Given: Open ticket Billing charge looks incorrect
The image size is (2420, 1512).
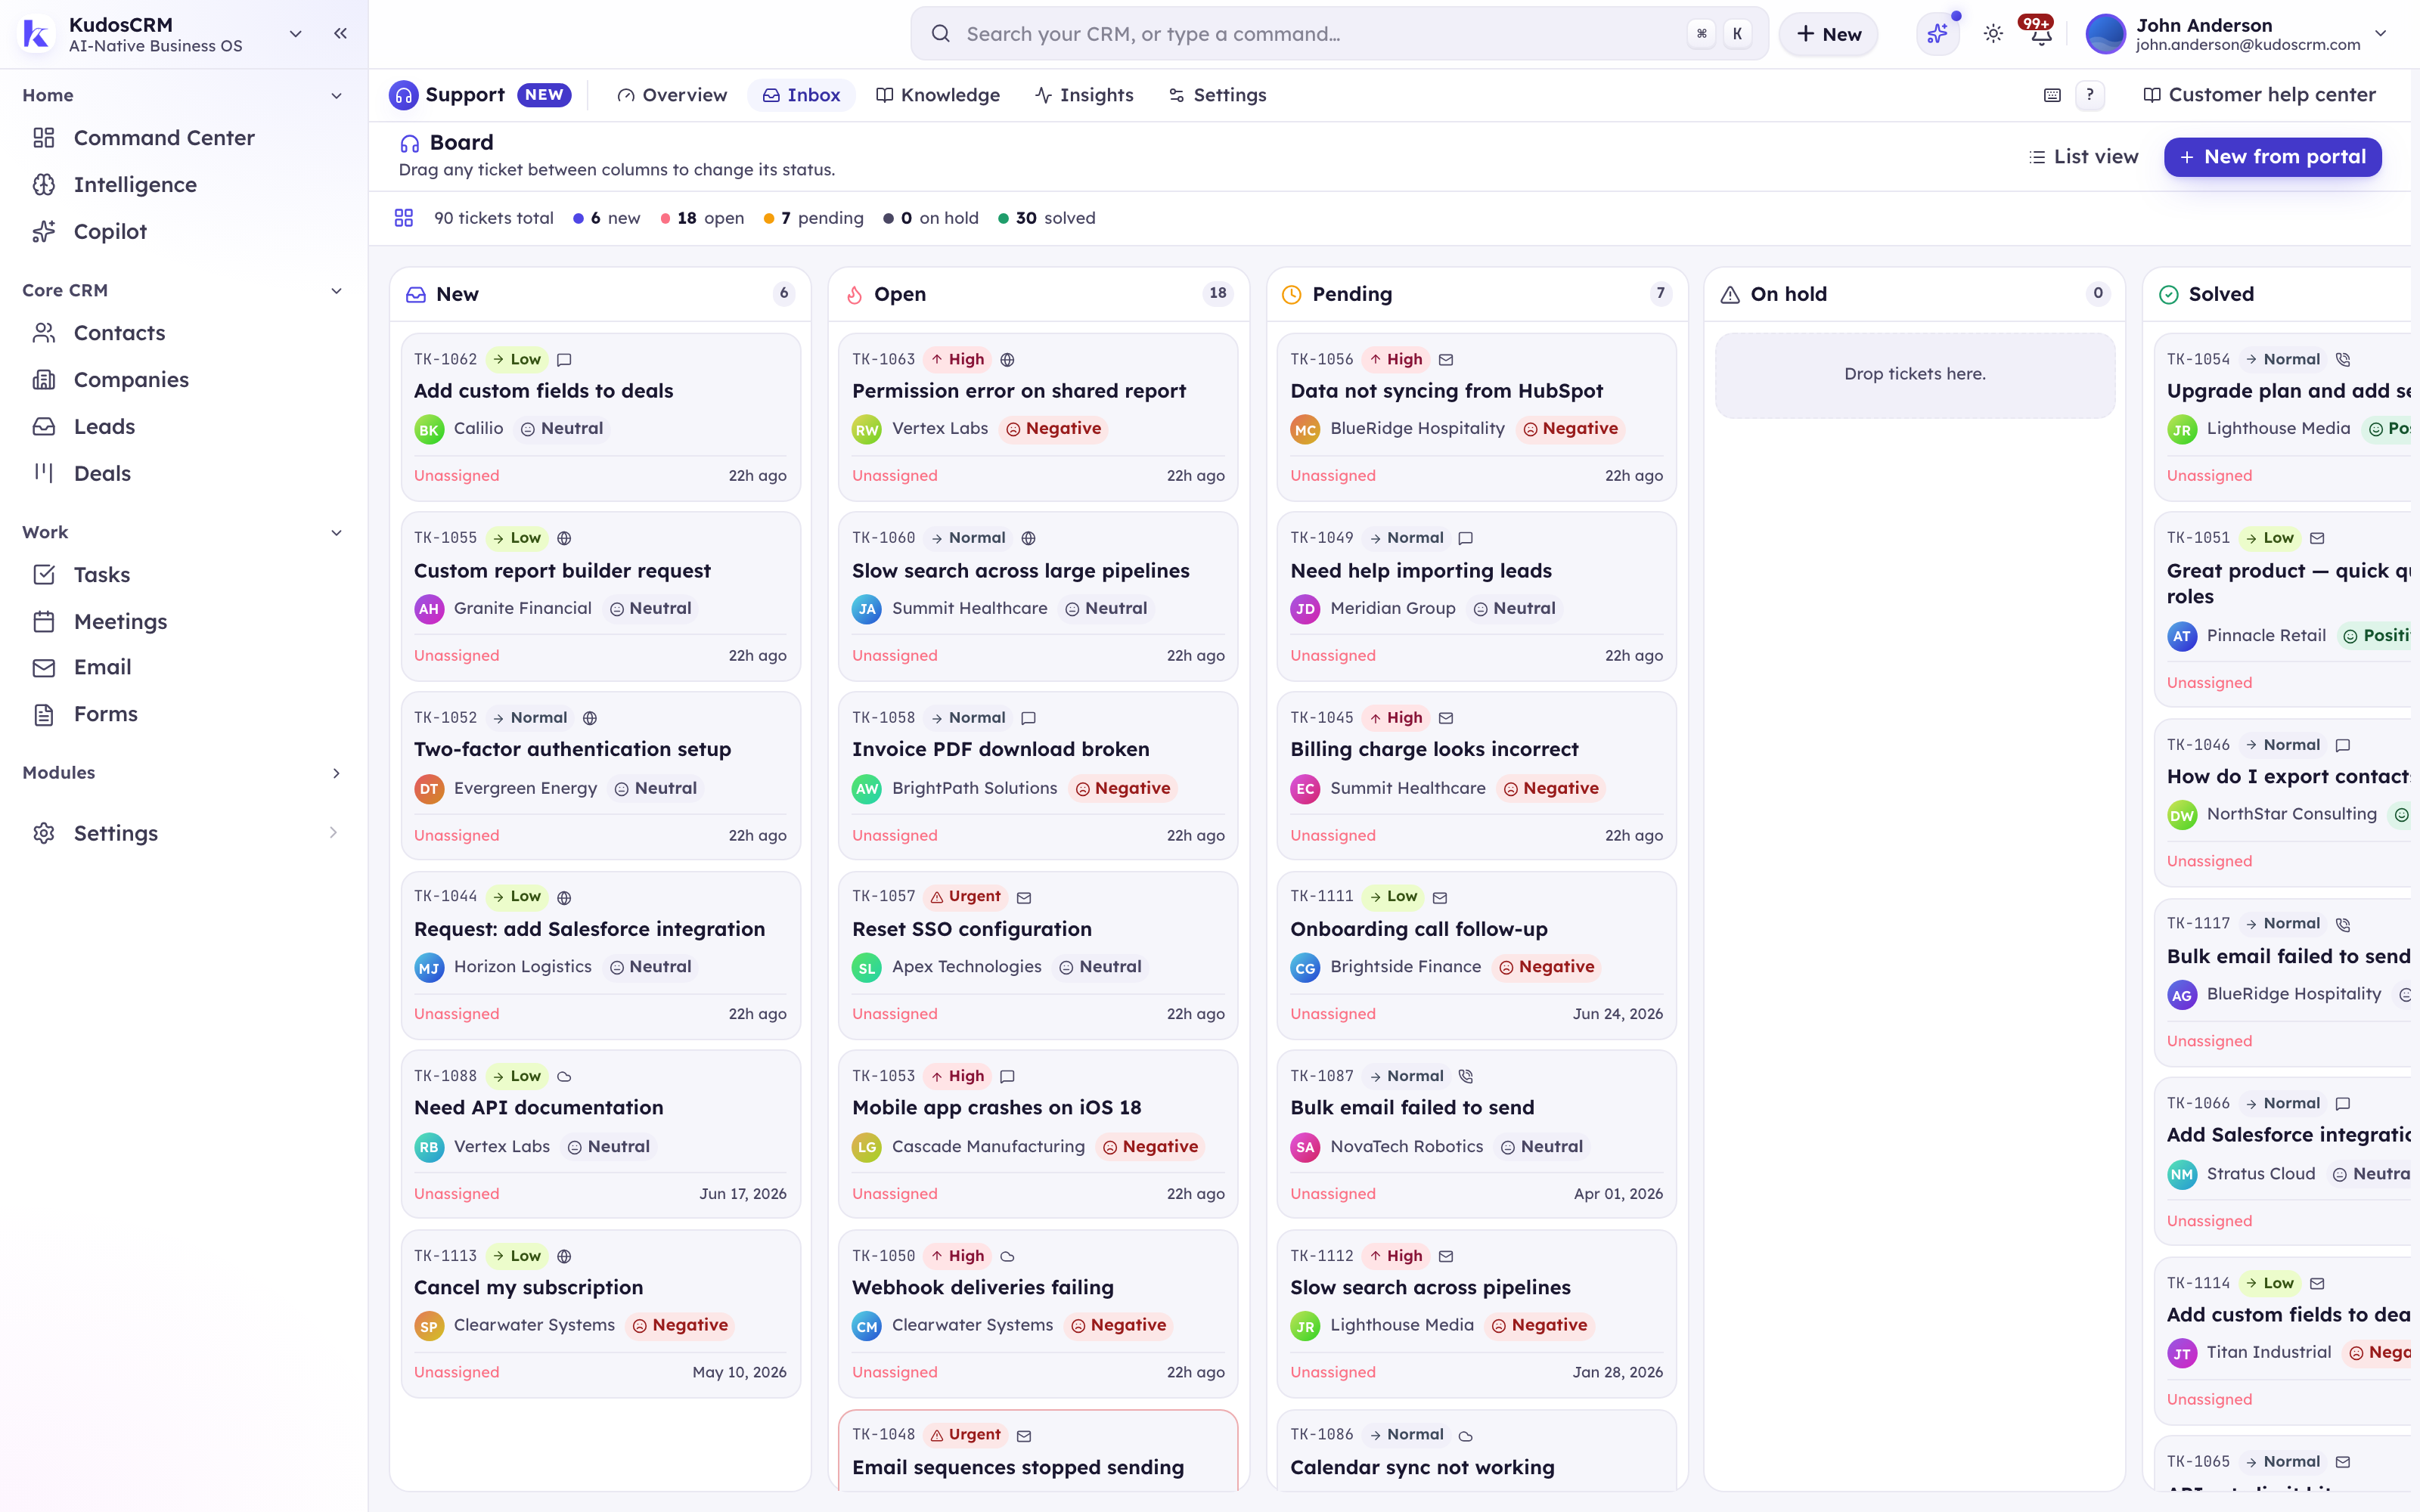Looking at the screenshot, I should pyautogui.click(x=1476, y=776).
